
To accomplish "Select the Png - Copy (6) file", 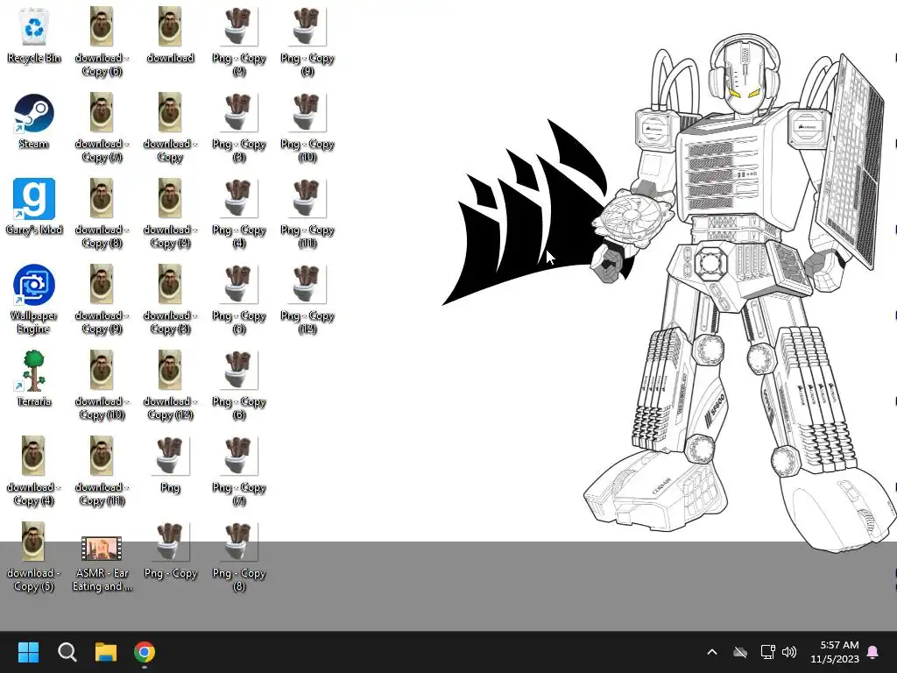I will (238, 386).
